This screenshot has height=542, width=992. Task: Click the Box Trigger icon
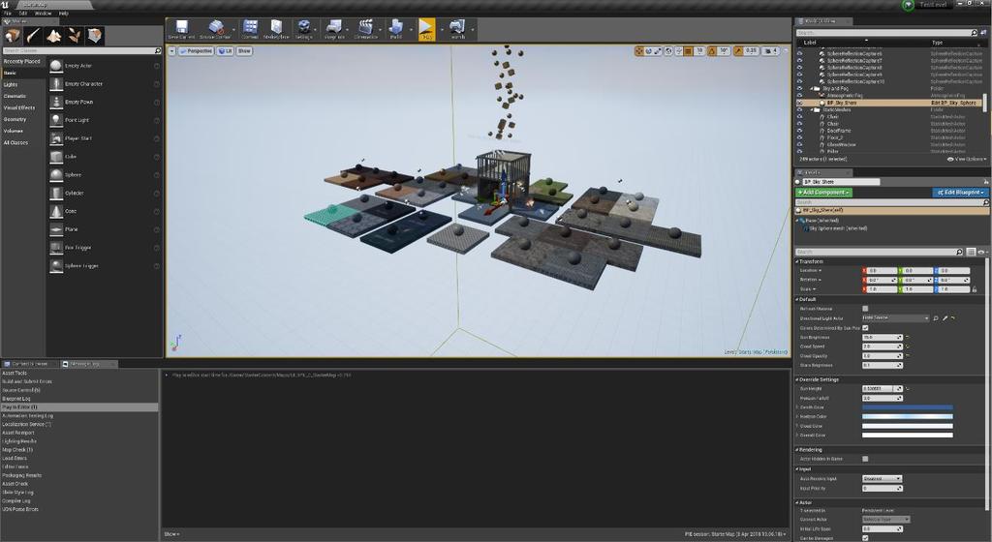coord(56,248)
